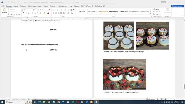
Task: Switch to the Макет tab
Action: pyautogui.click(x=40, y=6)
